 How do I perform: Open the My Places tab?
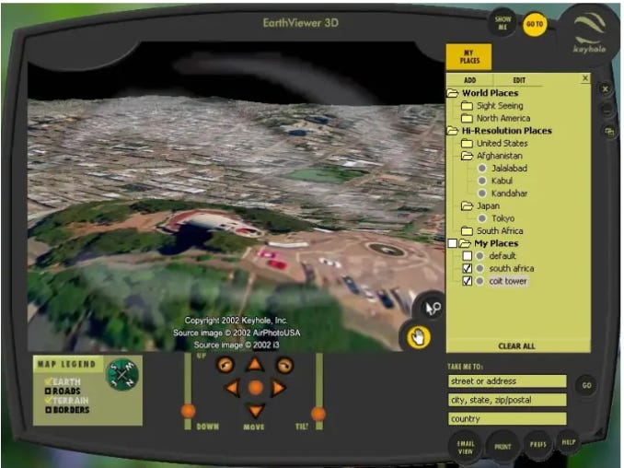469,57
